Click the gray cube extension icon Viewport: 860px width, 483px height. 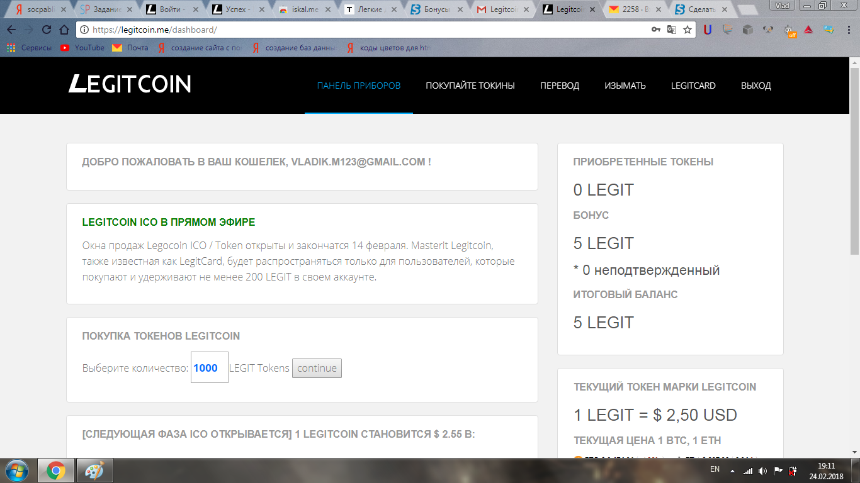747,30
